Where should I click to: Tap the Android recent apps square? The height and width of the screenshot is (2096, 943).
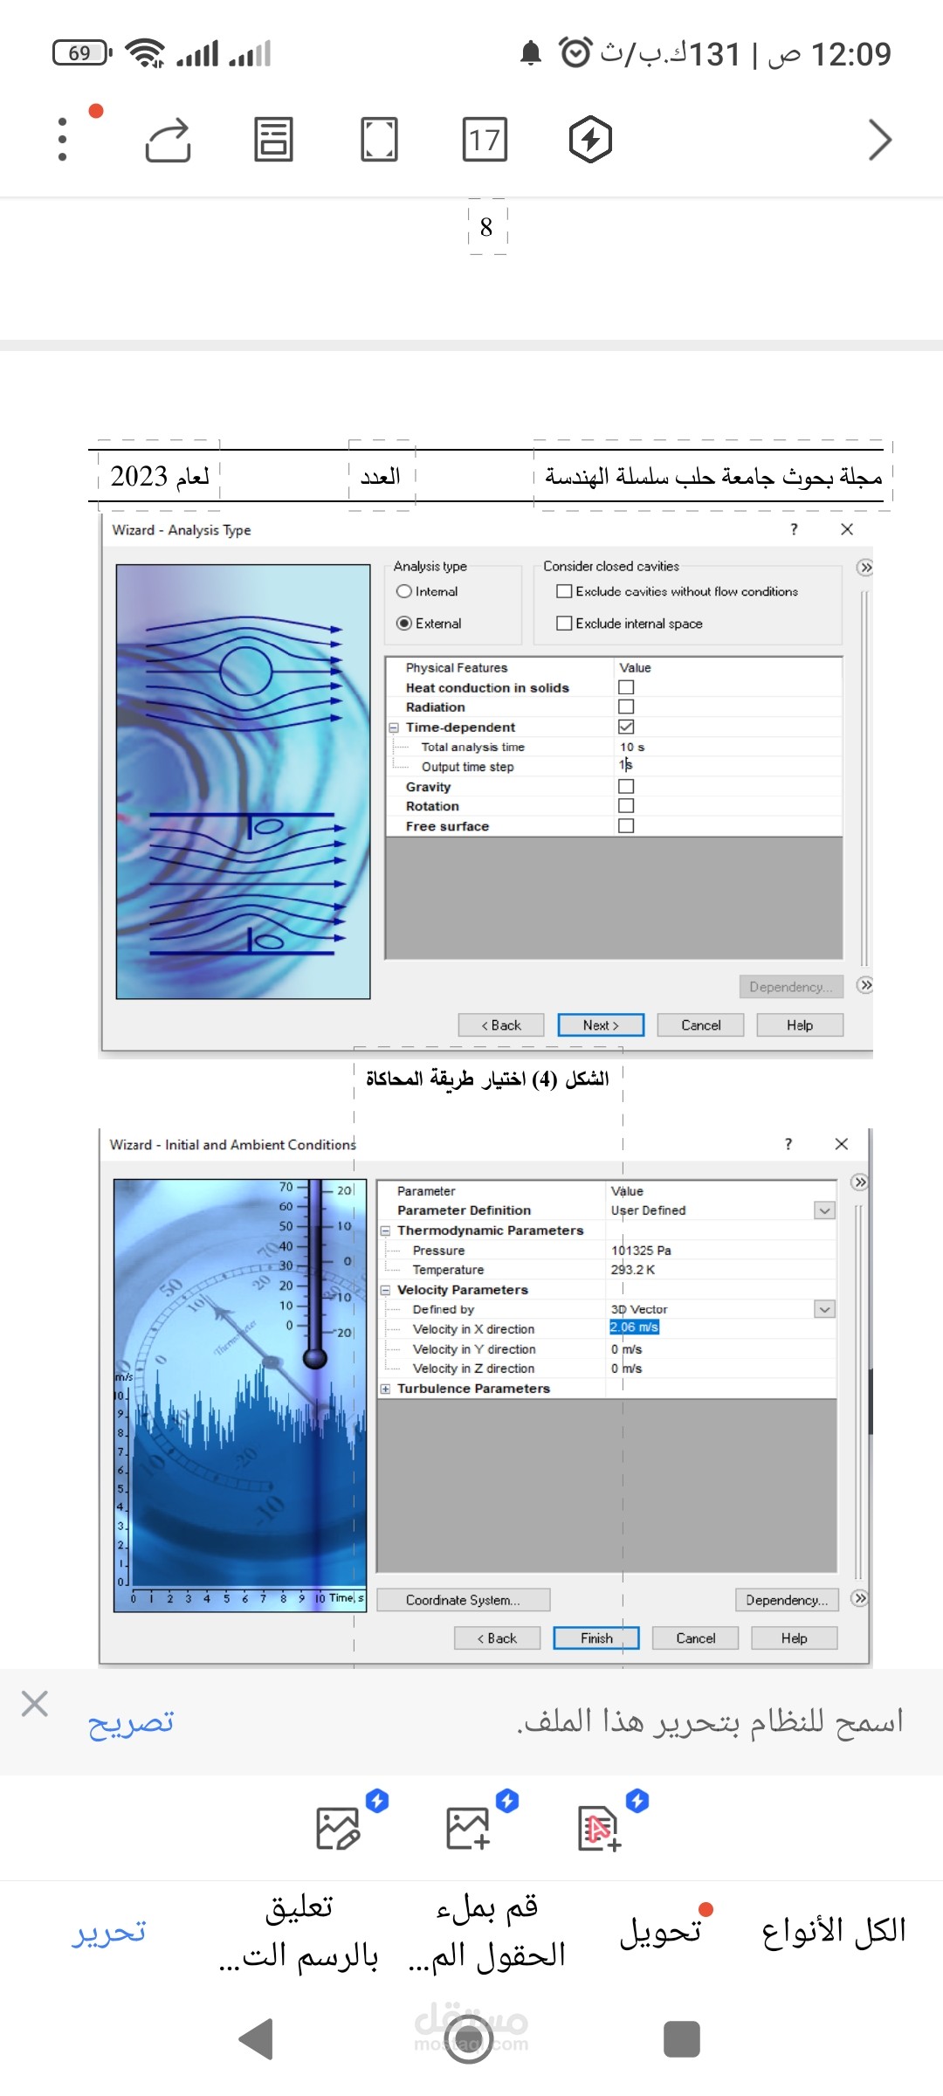click(x=682, y=2040)
